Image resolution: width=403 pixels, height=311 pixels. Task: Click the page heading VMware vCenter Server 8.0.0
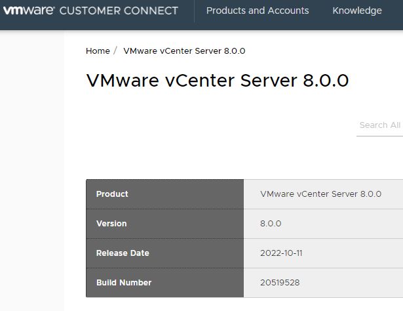pos(218,81)
